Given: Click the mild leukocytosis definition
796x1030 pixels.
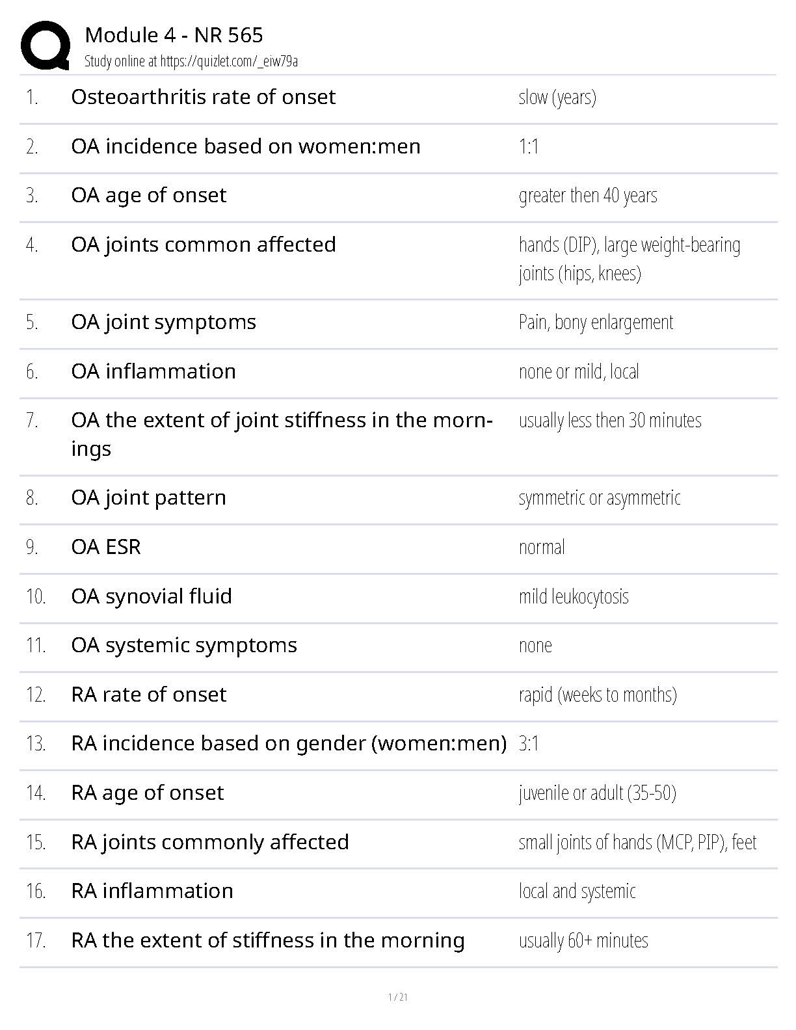Looking at the screenshot, I should click(x=573, y=597).
